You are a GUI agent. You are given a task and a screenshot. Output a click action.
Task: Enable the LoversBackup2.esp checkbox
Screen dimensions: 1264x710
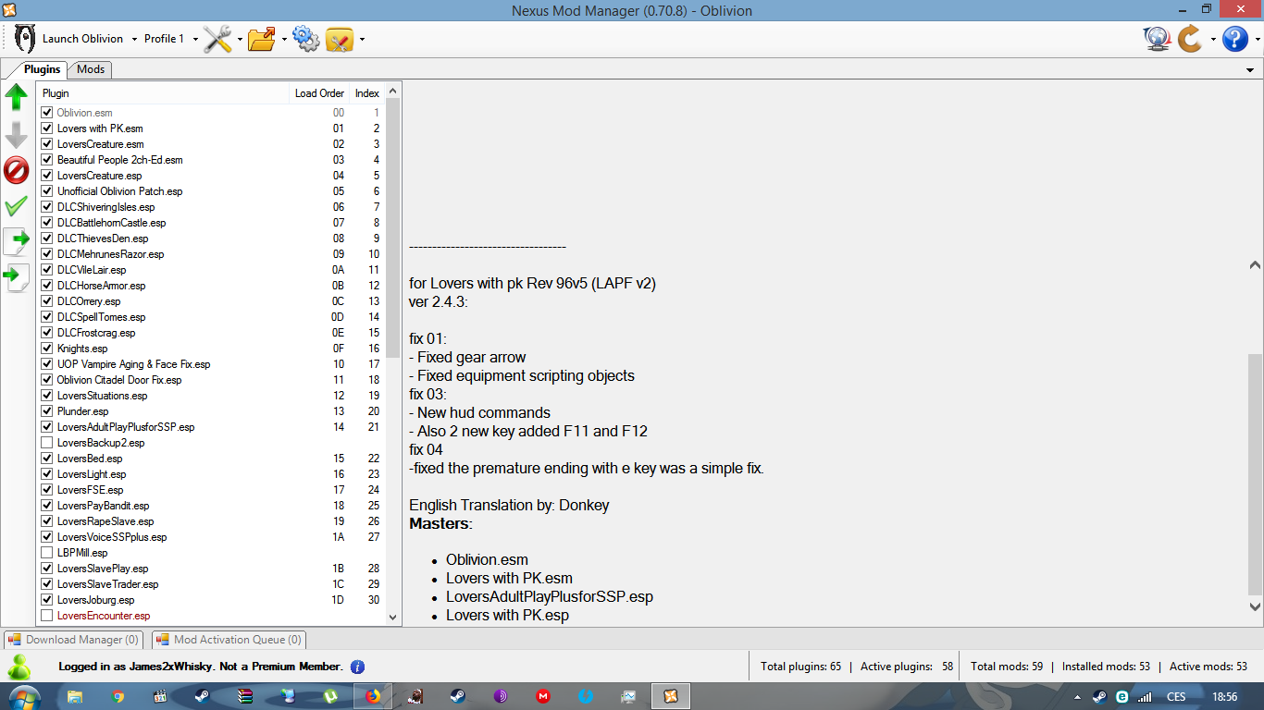click(x=47, y=443)
